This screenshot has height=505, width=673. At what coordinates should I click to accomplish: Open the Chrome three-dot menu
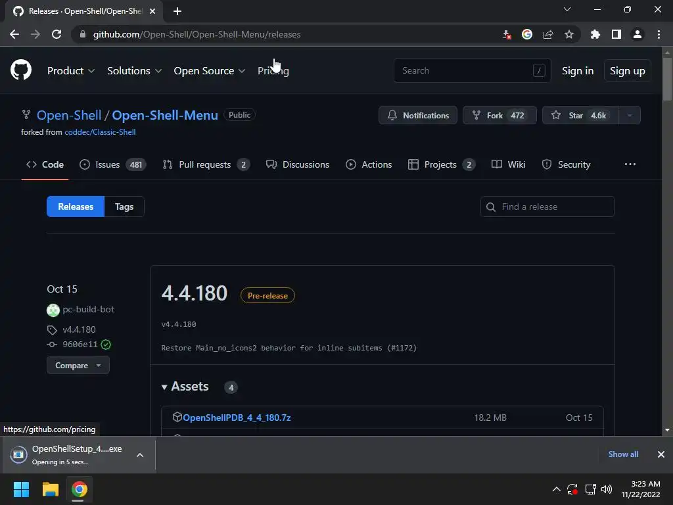coord(659,34)
